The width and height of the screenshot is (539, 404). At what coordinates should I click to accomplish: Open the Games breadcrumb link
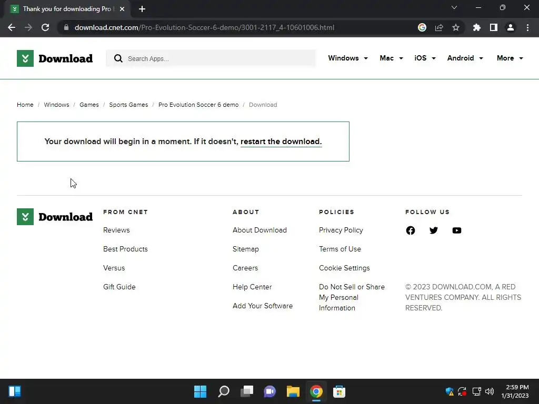point(89,105)
